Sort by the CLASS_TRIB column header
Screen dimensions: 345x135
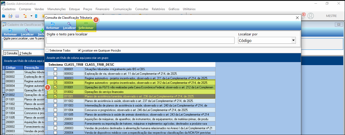click(x=74, y=65)
